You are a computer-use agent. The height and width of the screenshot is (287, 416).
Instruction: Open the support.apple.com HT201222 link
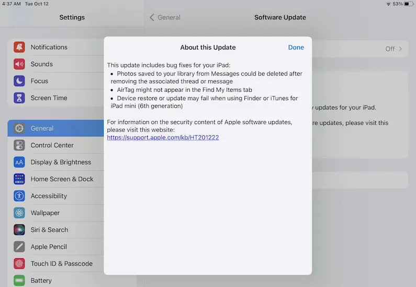tap(163, 138)
